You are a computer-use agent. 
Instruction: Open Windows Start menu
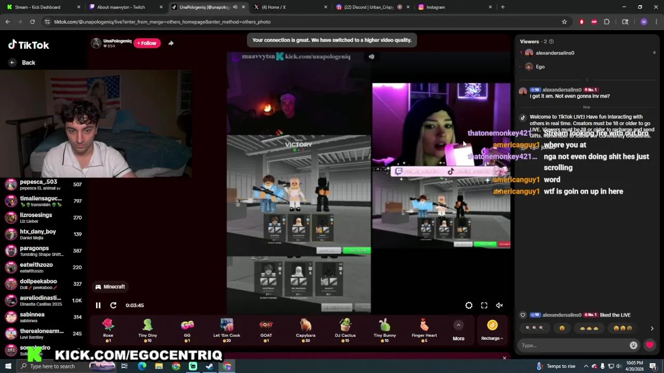click(8, 366)
